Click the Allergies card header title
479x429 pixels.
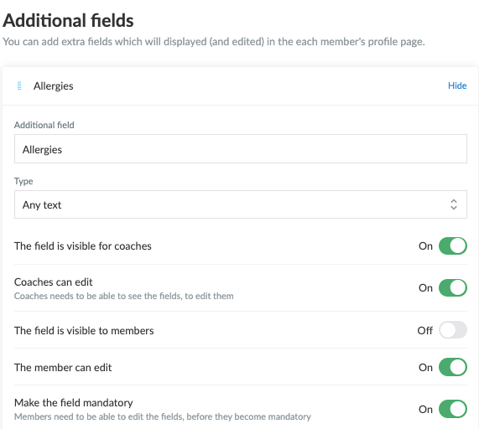(x=54, y=86)
